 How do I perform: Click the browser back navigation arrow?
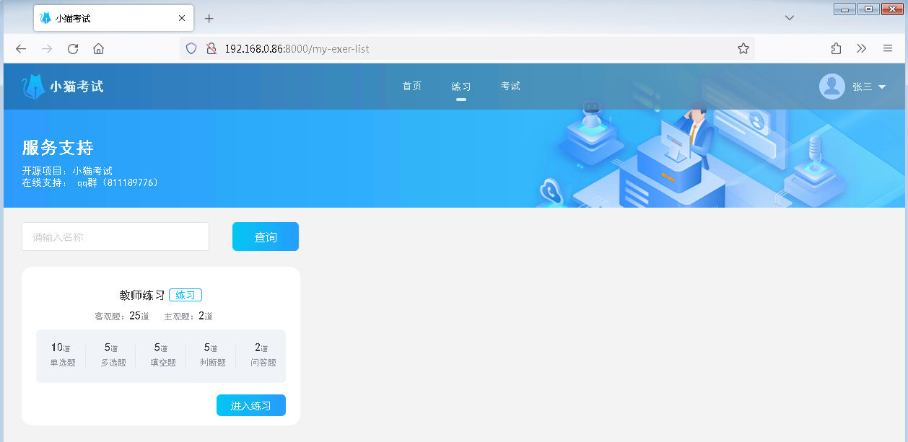coord(20,48)
